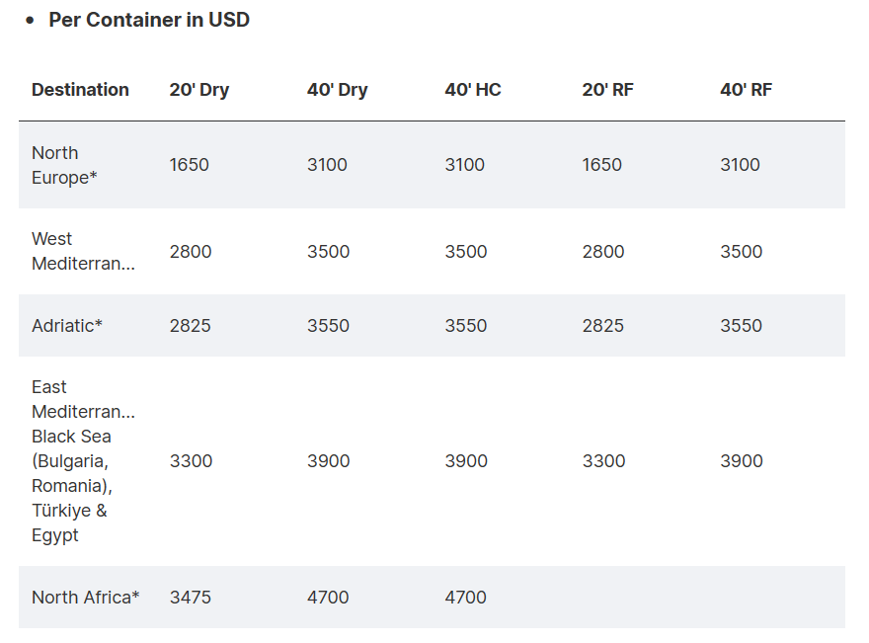The image size is (869, 643).
Task: Click the Per Container in USD heading
Action: tap(149, 20)
